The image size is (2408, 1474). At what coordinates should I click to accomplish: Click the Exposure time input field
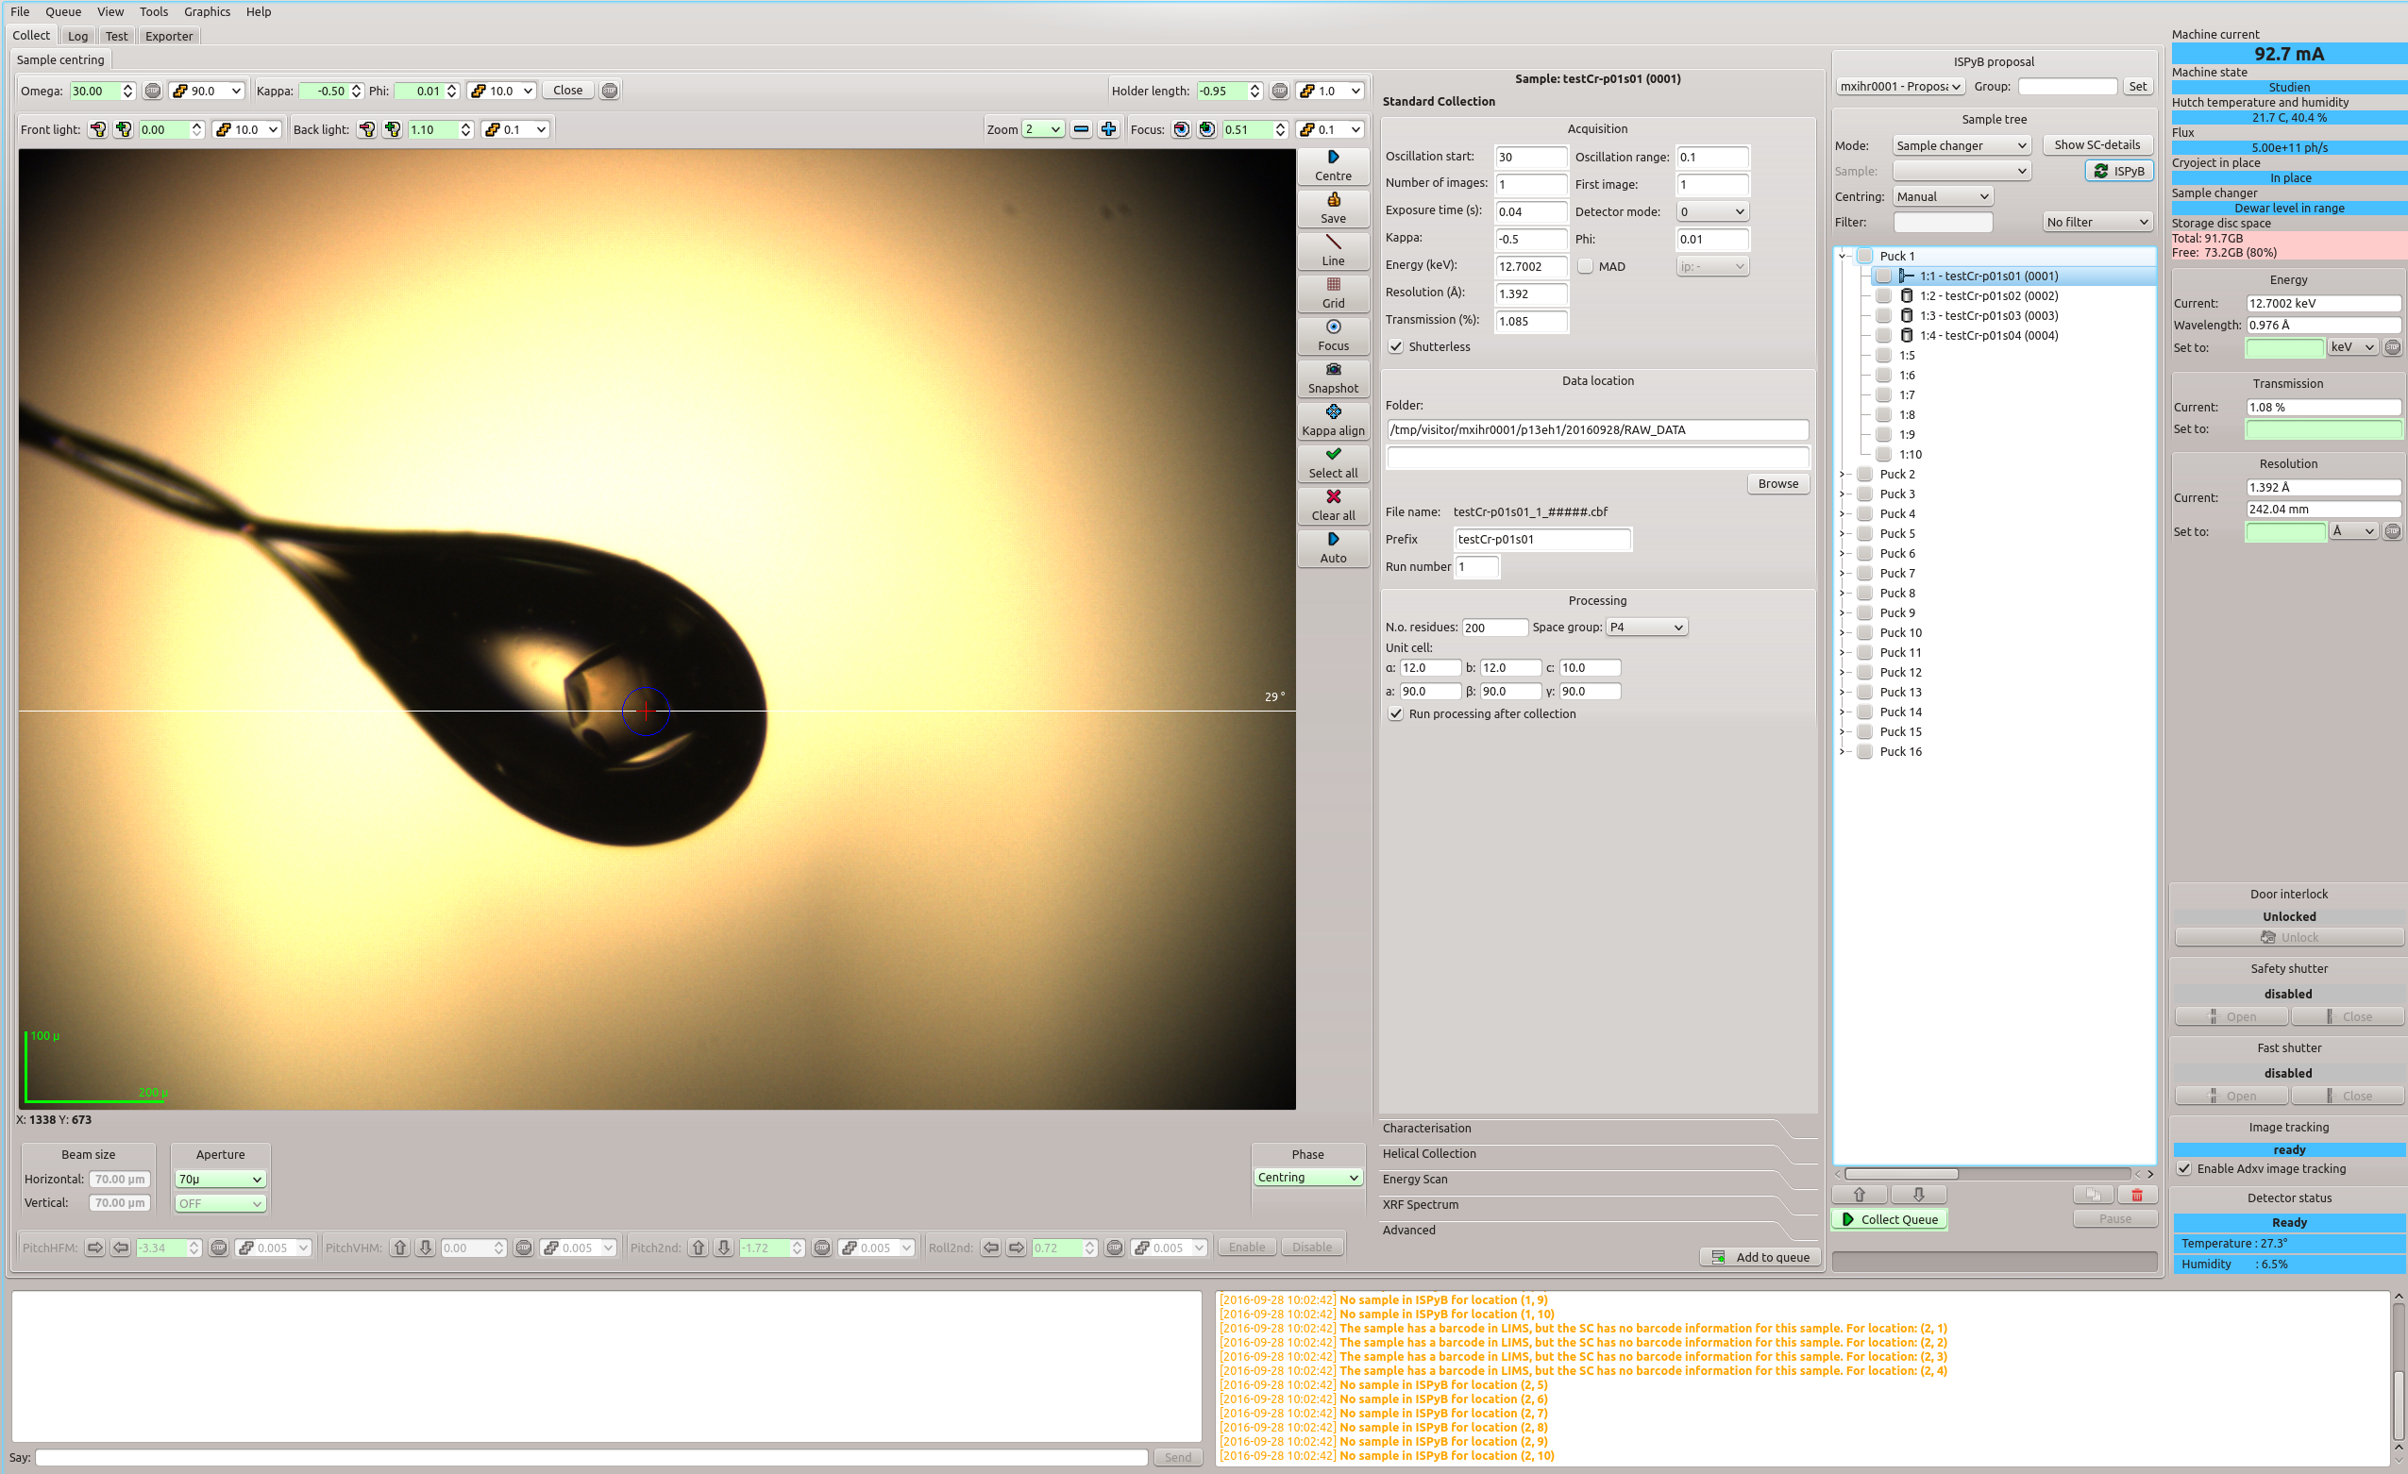1530,212
